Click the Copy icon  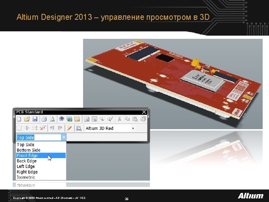pos(127,119)
